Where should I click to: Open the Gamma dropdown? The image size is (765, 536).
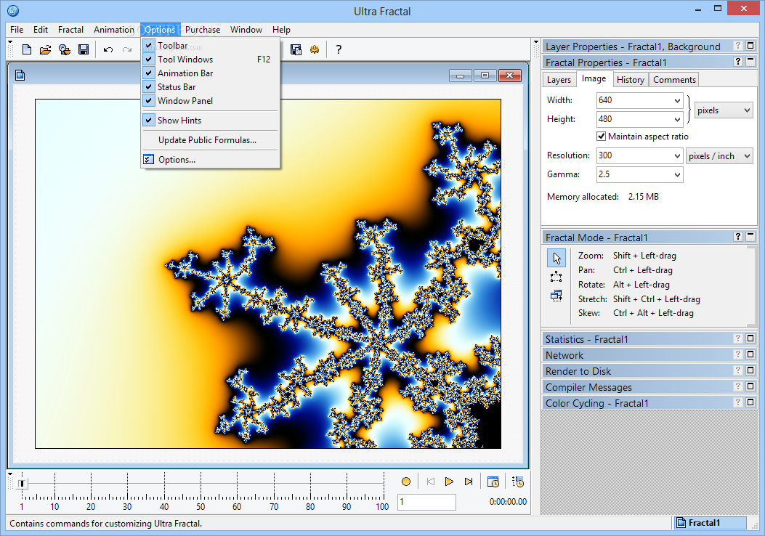click(677, 174)
